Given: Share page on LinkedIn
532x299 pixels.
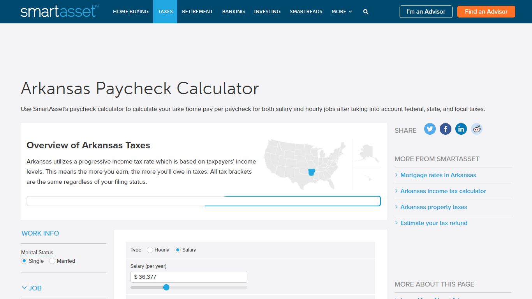Looking at the screenshot, I should [x=461, y=129].
